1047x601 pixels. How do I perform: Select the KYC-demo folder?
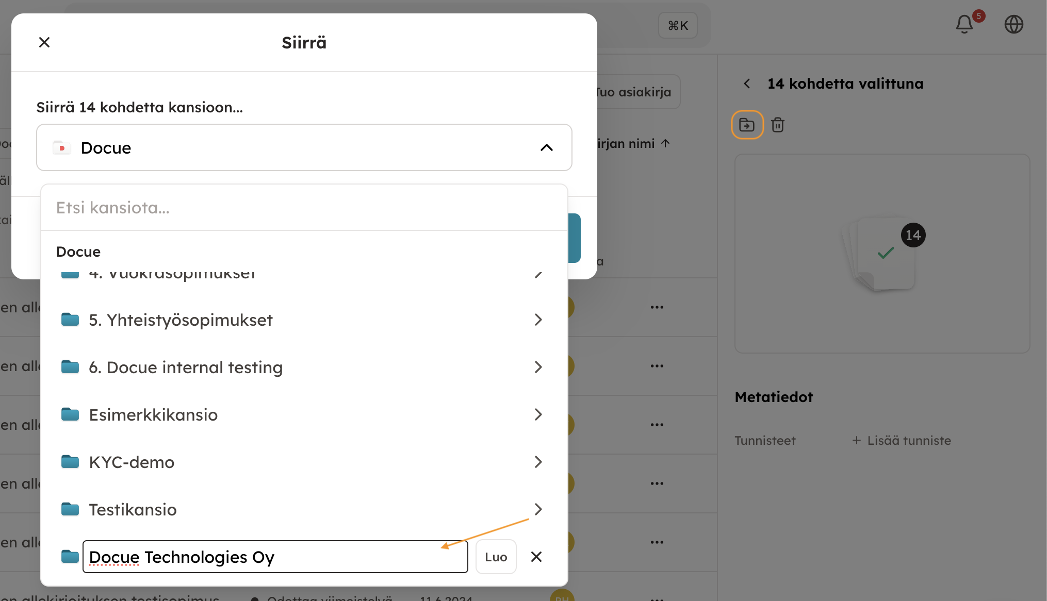click(132, 462)
